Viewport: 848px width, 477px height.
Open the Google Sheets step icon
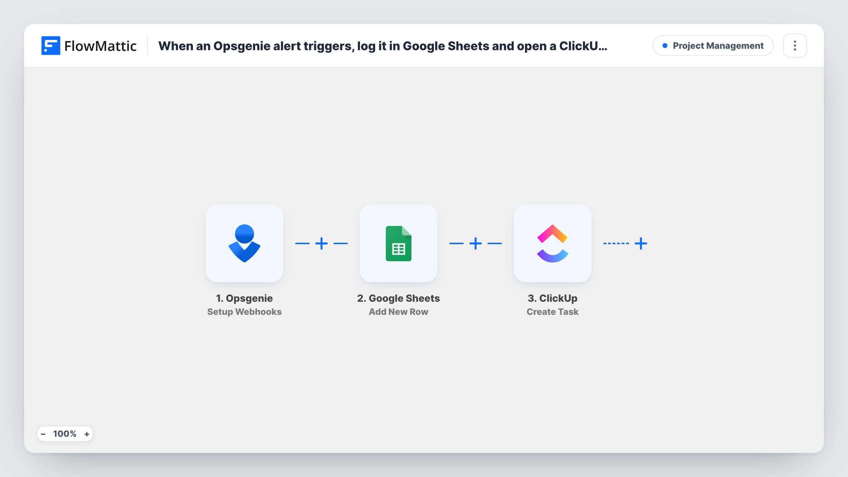click(x=398, y=243)
